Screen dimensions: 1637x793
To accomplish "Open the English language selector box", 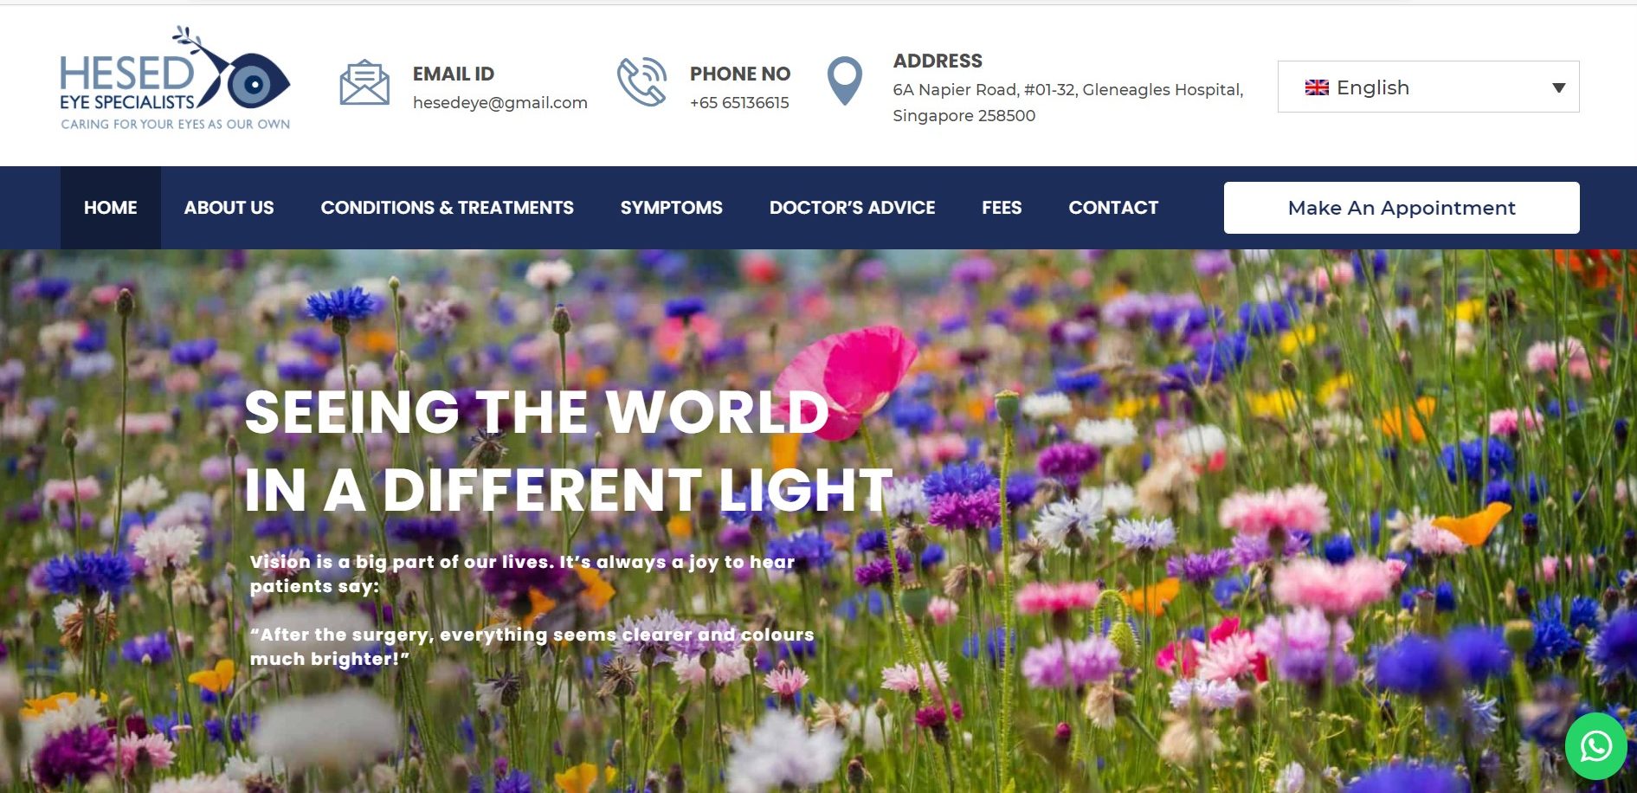I will tap(1428, 87).
